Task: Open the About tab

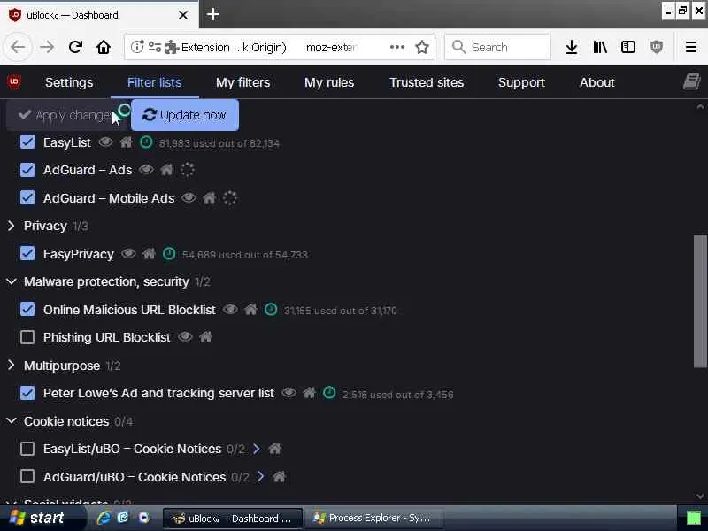Action: tap(596, 82)
